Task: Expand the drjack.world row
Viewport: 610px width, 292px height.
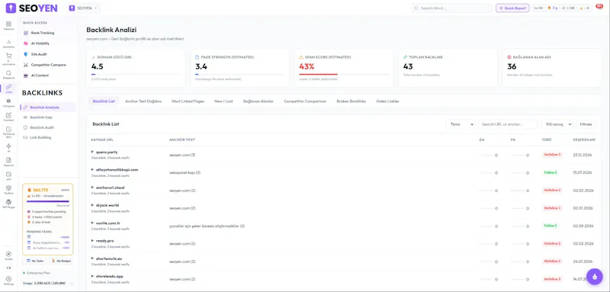Action: pos(92,205)
